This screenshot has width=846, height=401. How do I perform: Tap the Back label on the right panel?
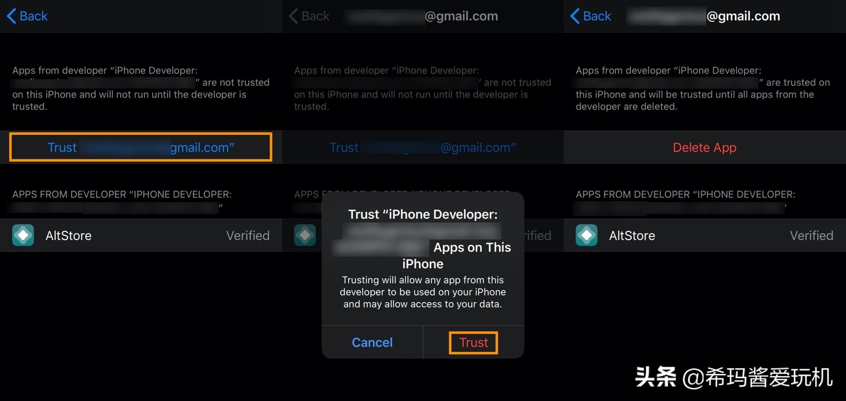595,16
